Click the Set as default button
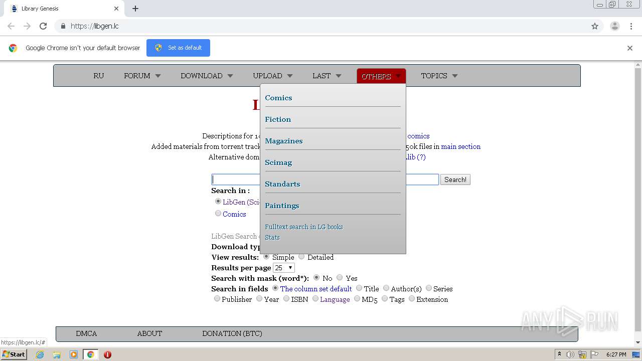 point(178,48)
